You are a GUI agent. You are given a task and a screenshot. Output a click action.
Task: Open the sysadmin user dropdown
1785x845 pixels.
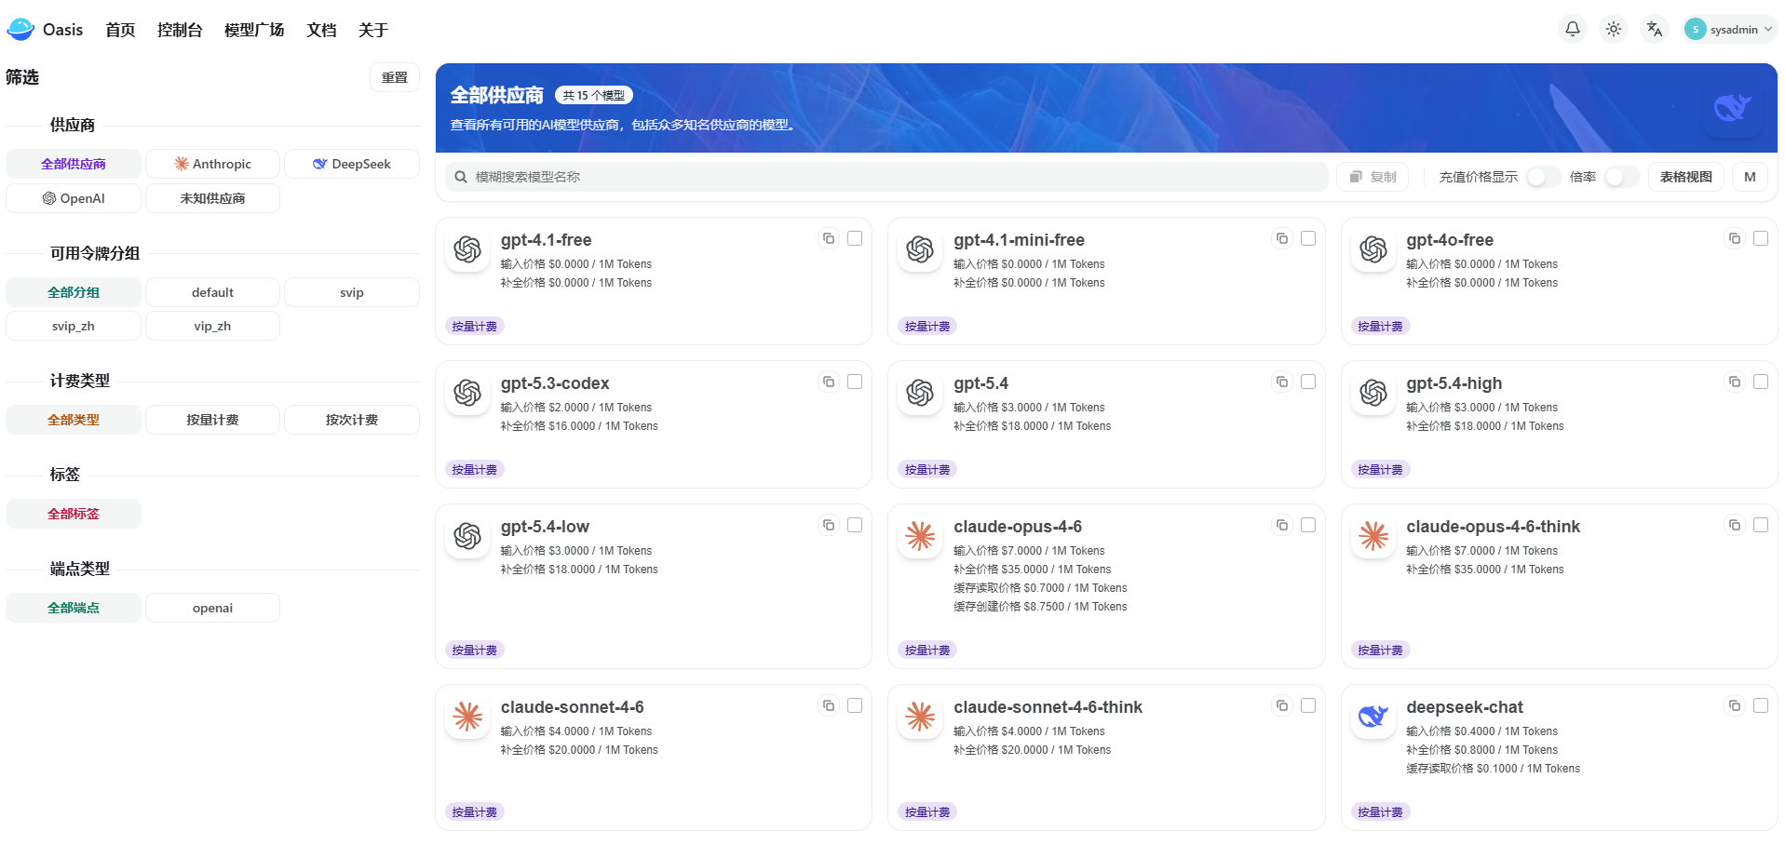(1730, 30)
